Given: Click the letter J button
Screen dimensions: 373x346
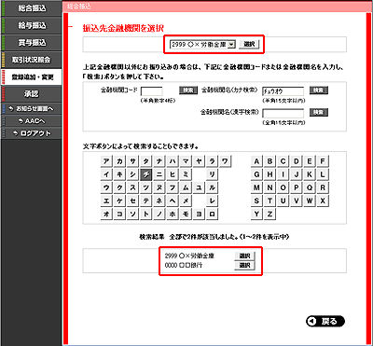Looking at the screenshot, I should coord(297,174).
